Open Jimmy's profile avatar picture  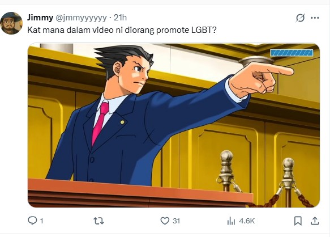click(x=11, y=23)
